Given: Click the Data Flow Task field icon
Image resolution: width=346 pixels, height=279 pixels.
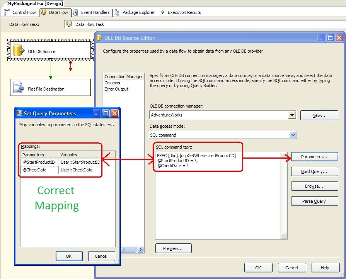Looking at the screenshot, I should coord(69,24).
